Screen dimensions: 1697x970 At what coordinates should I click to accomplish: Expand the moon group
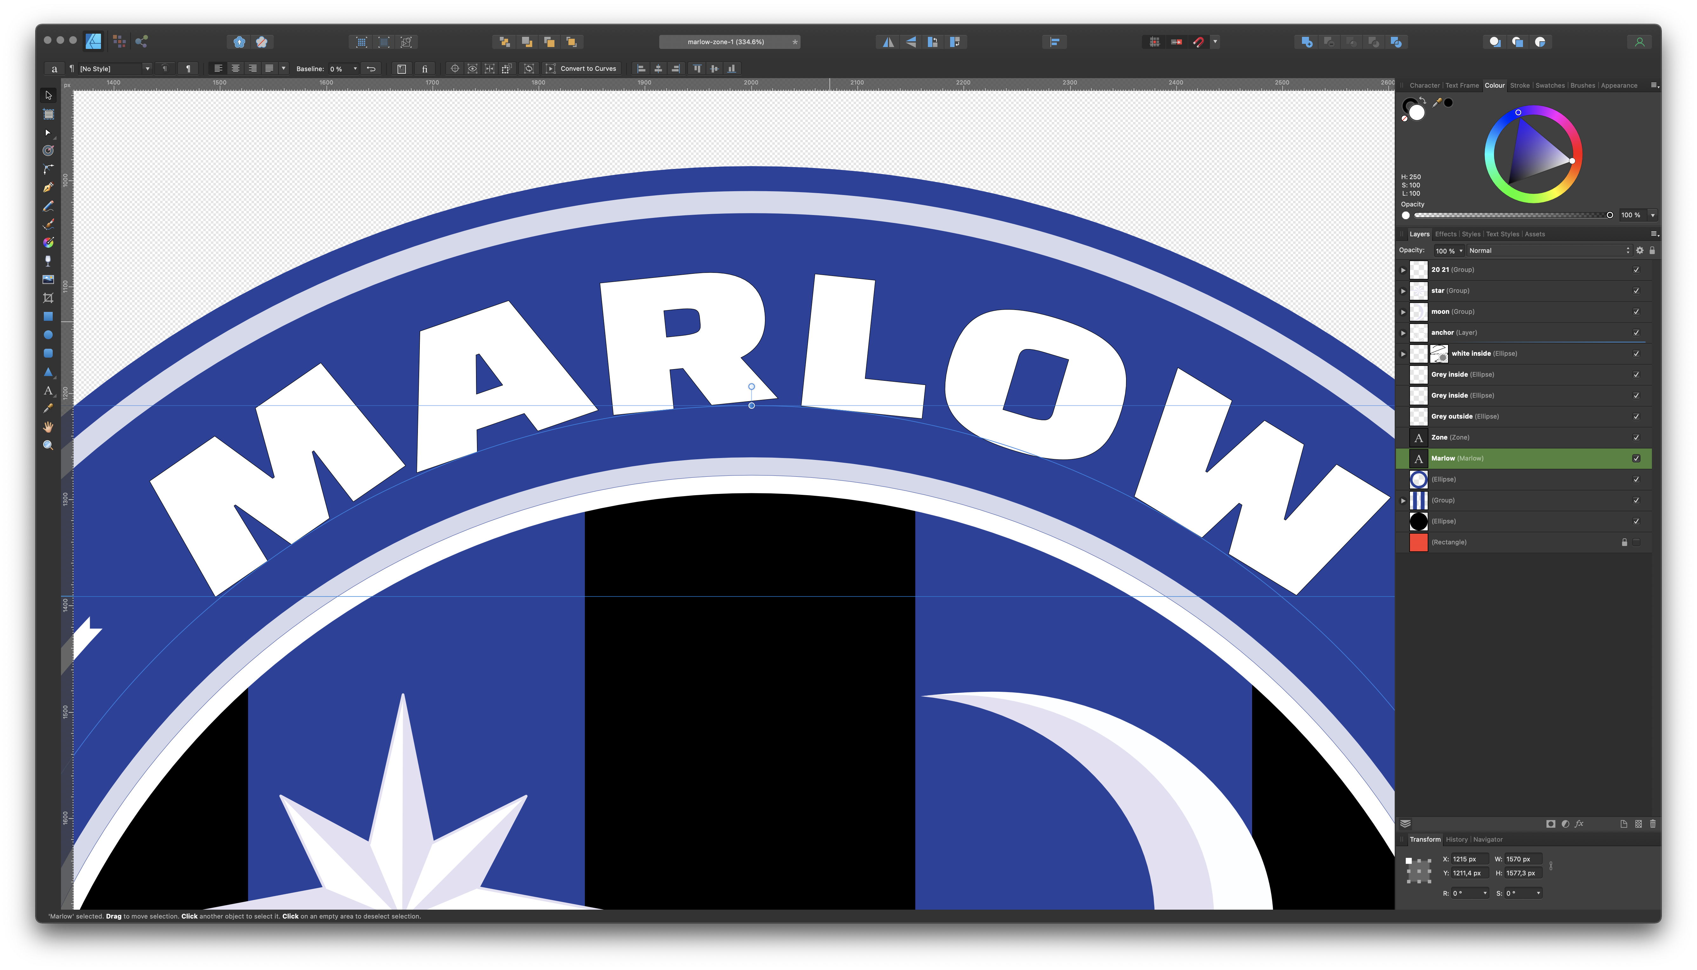click(x=1403, y=312)
